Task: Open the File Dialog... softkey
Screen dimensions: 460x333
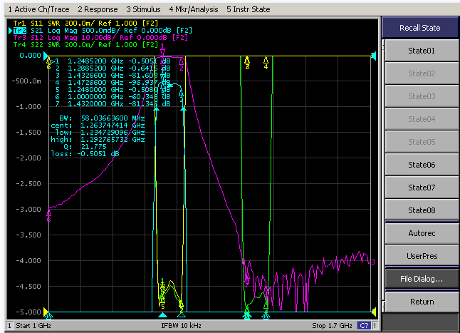Action: pyautogui.click(x=422, y=279)
